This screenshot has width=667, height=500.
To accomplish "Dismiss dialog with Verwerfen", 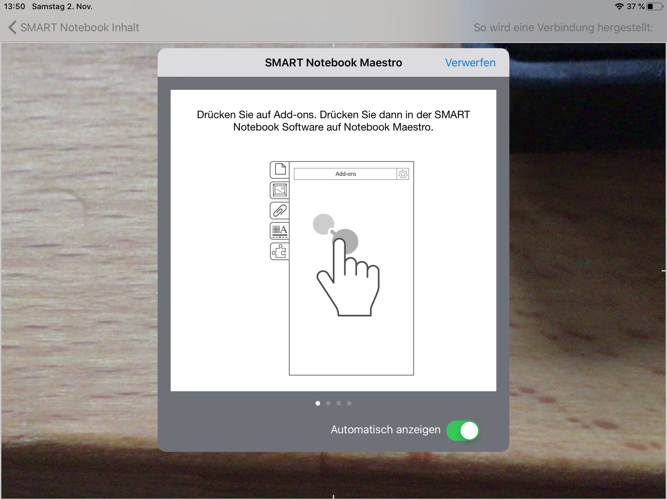I will [470, 63].
